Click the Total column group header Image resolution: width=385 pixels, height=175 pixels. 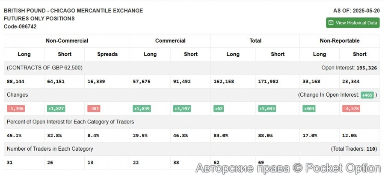[255, 41]
